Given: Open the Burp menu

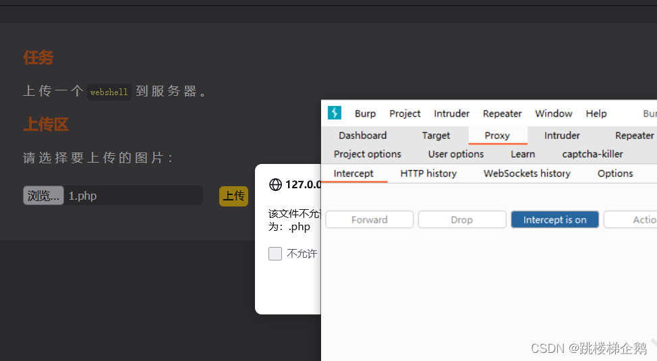Looking at the screenshot, I should pyautogui.click(x=365, y=113).
